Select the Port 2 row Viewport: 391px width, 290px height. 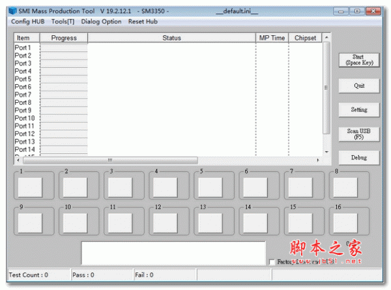168,55
